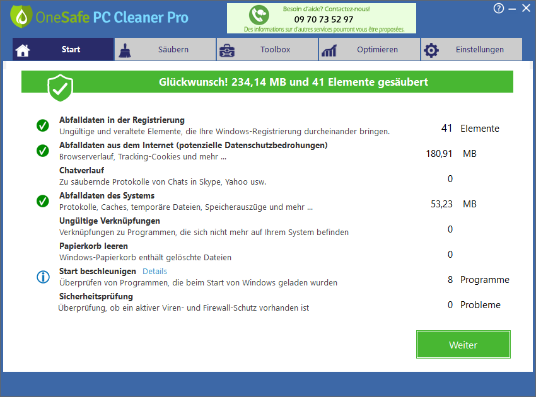Open the Einstellungen tab

[x=472, y=50]
